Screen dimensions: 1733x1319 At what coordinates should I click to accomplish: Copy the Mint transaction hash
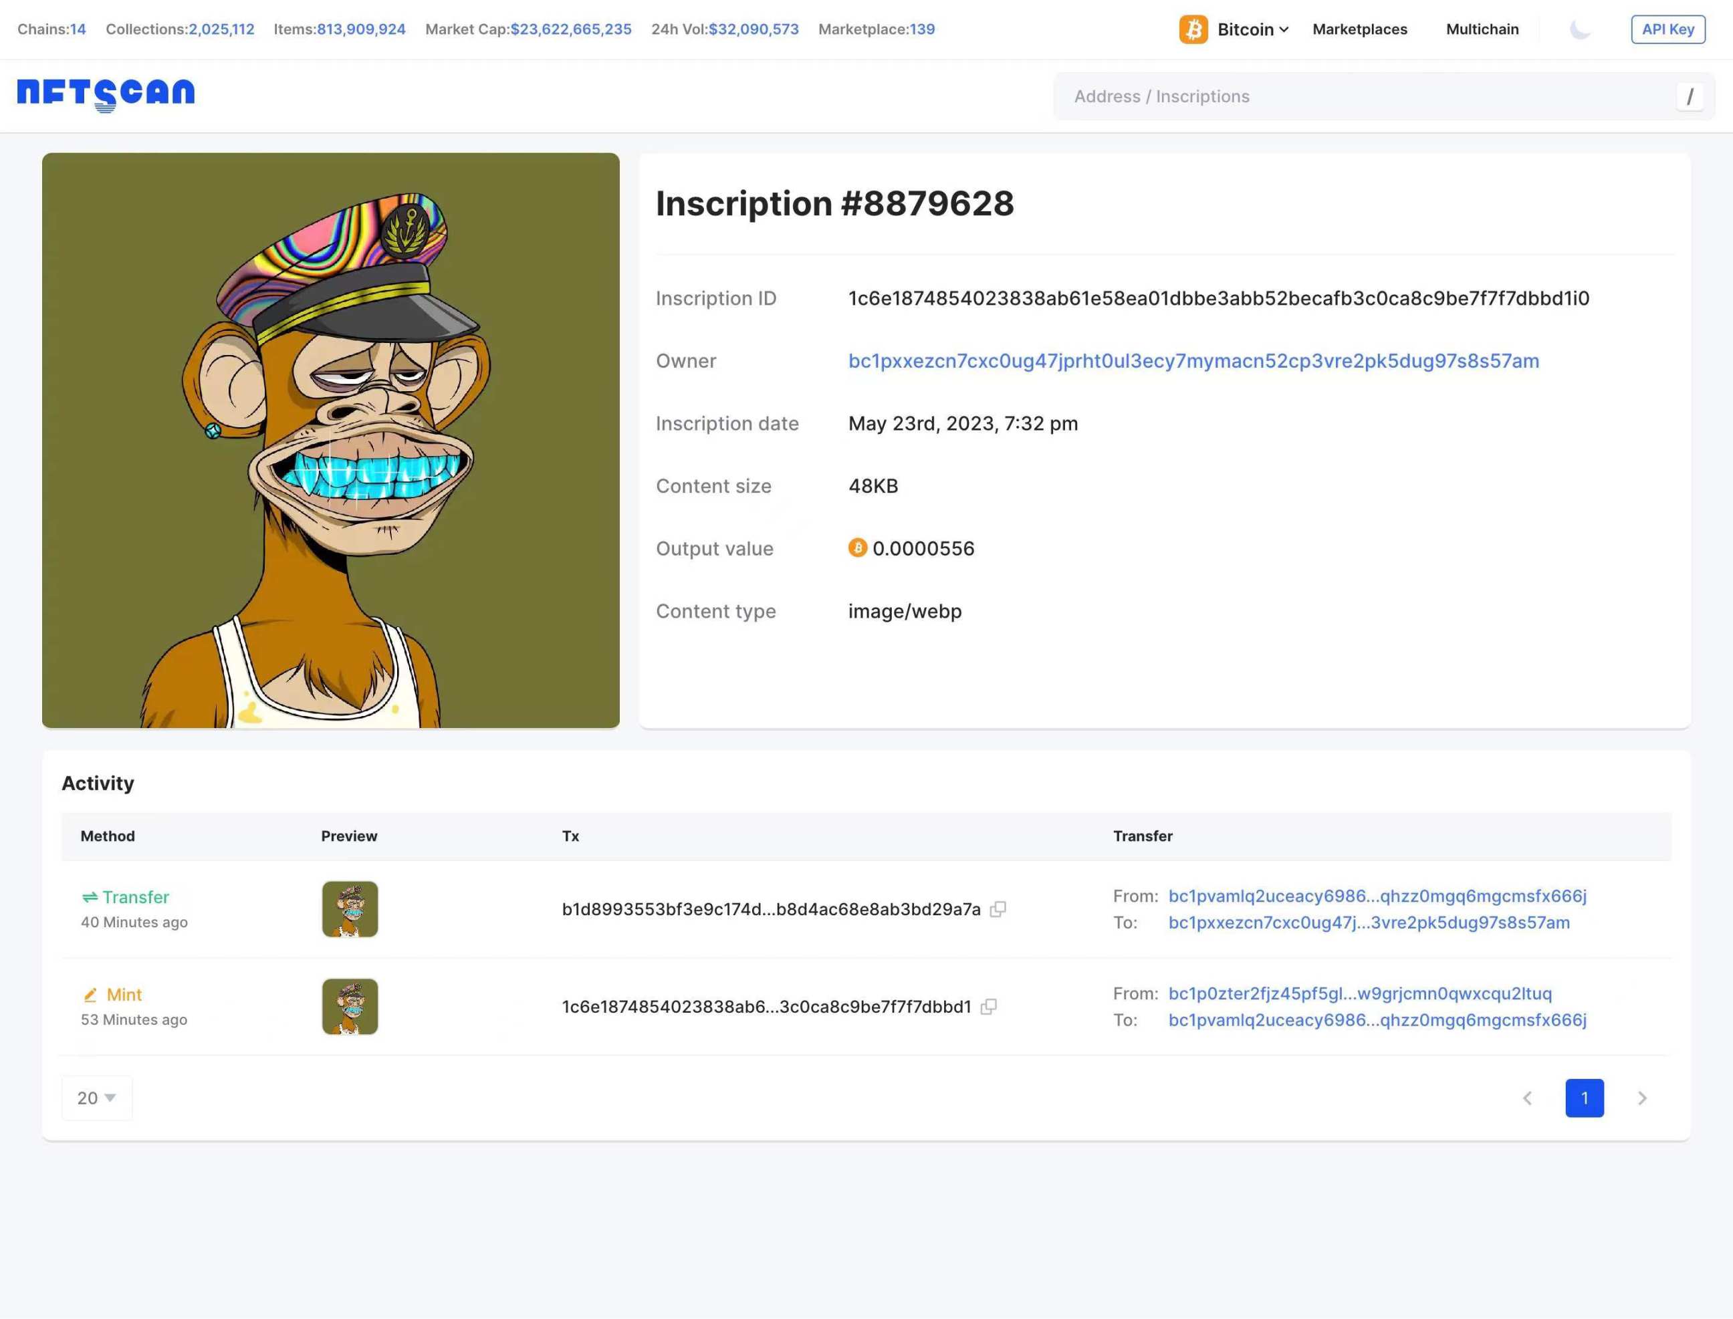[x=989, y=1007]
